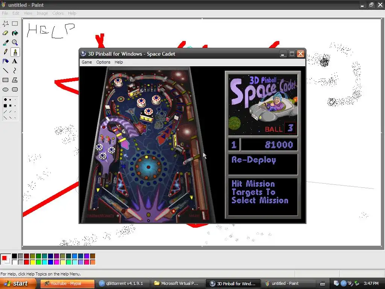The height and width of the screenshot is (289, 385).
Task: Choose the longest forward-slash brush shape
Action: [x=5, y=112]
